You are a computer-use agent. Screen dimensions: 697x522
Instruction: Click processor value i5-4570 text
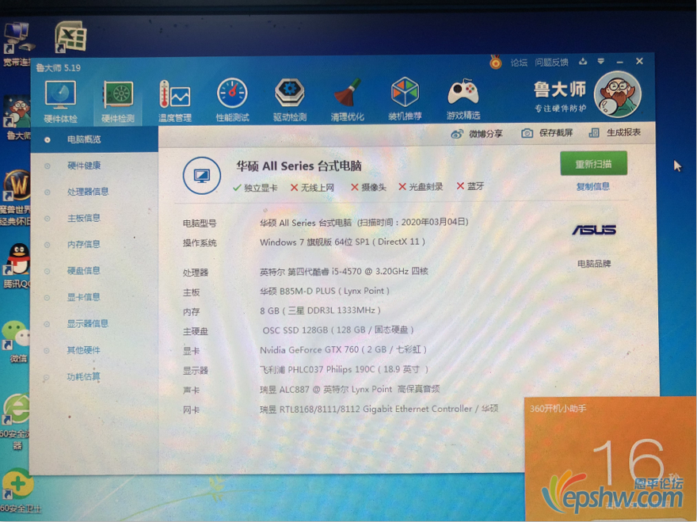click(x=344, y=271)
